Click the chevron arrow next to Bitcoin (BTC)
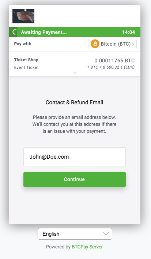Viewport: 151px width, 259px height. tap(133, 44)
